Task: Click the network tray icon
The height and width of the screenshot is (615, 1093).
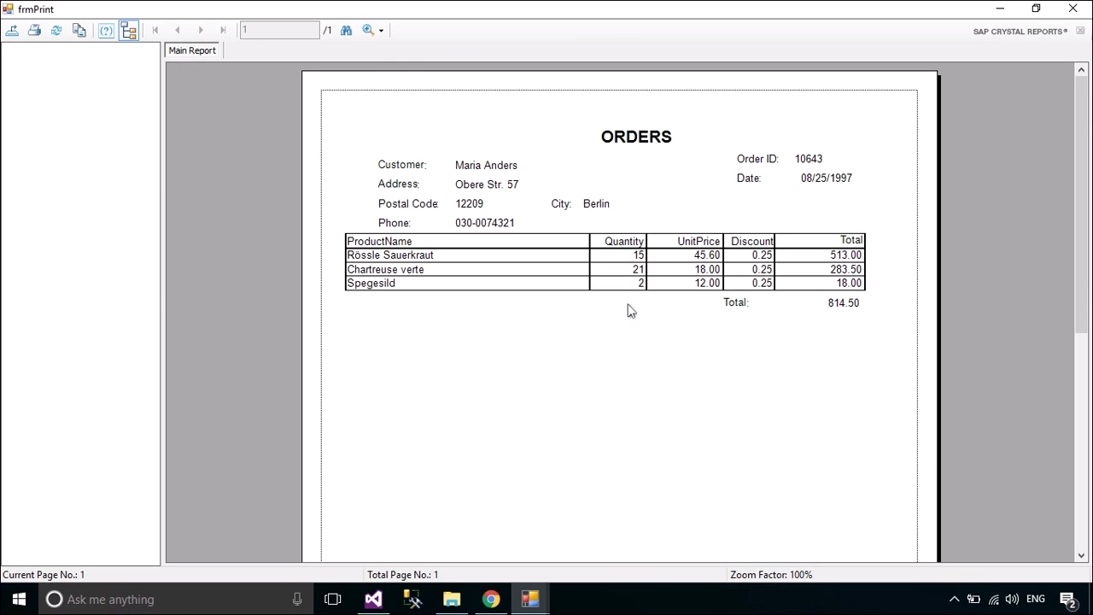Action: (x=993, y=600)
